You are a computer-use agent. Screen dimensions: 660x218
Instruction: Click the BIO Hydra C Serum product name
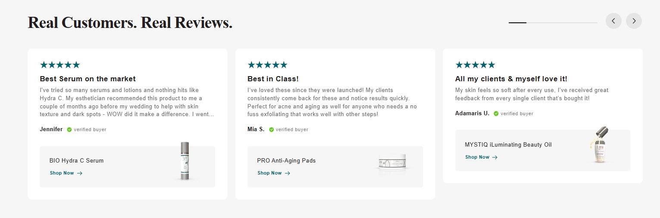76,160
